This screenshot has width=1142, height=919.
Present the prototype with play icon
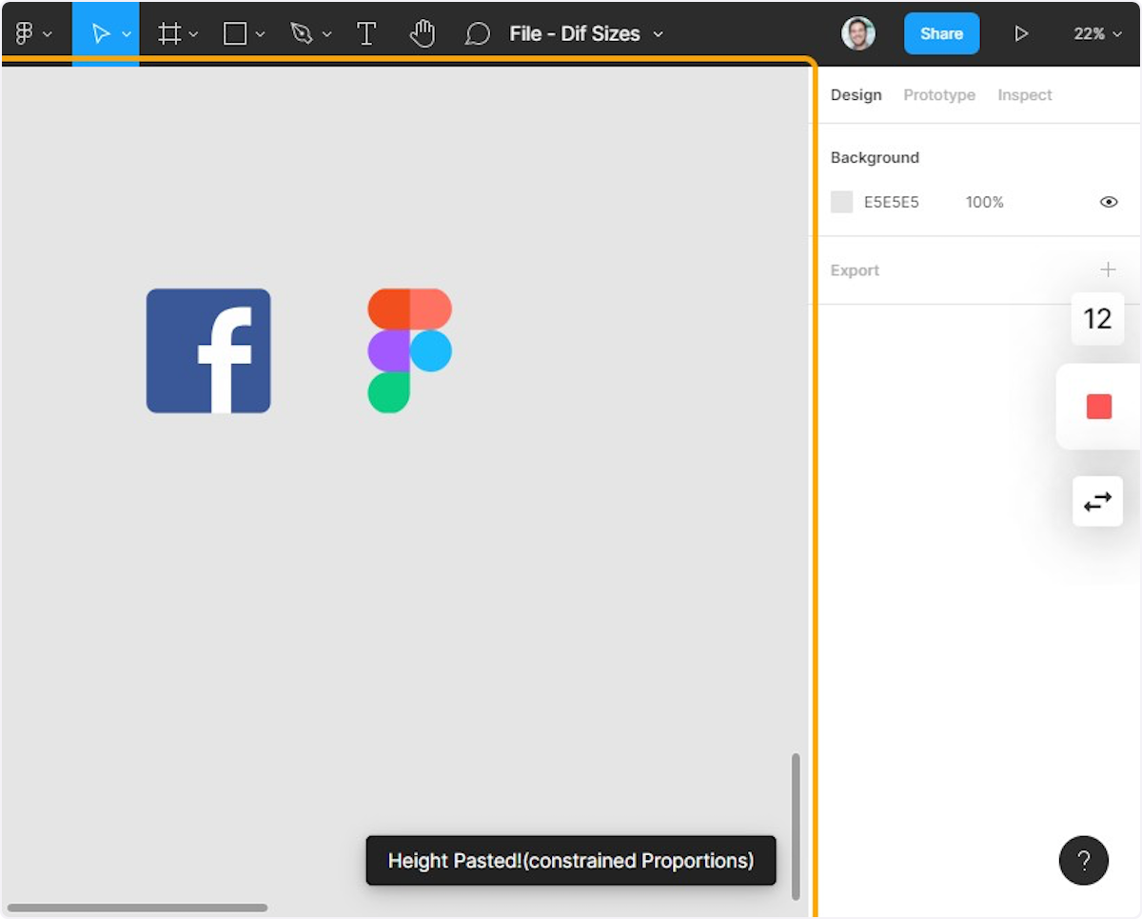pyautogui.click(x=1021, y=34)
